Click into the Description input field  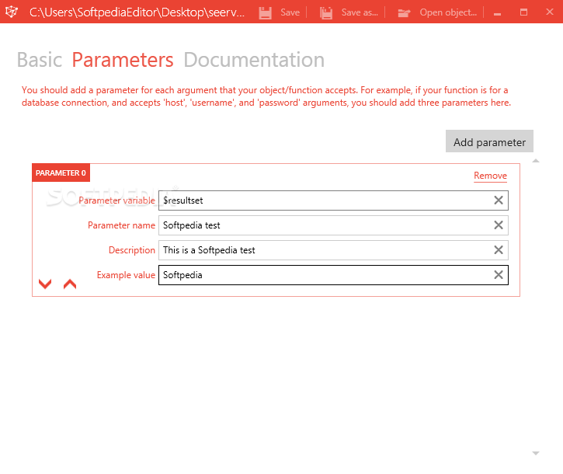(x=333, y=249)
